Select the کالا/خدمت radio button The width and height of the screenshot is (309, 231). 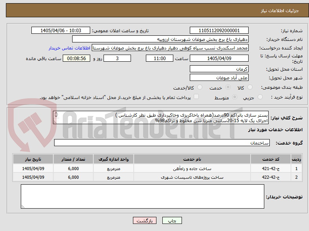pyautogui.click(x=200, y=87)
